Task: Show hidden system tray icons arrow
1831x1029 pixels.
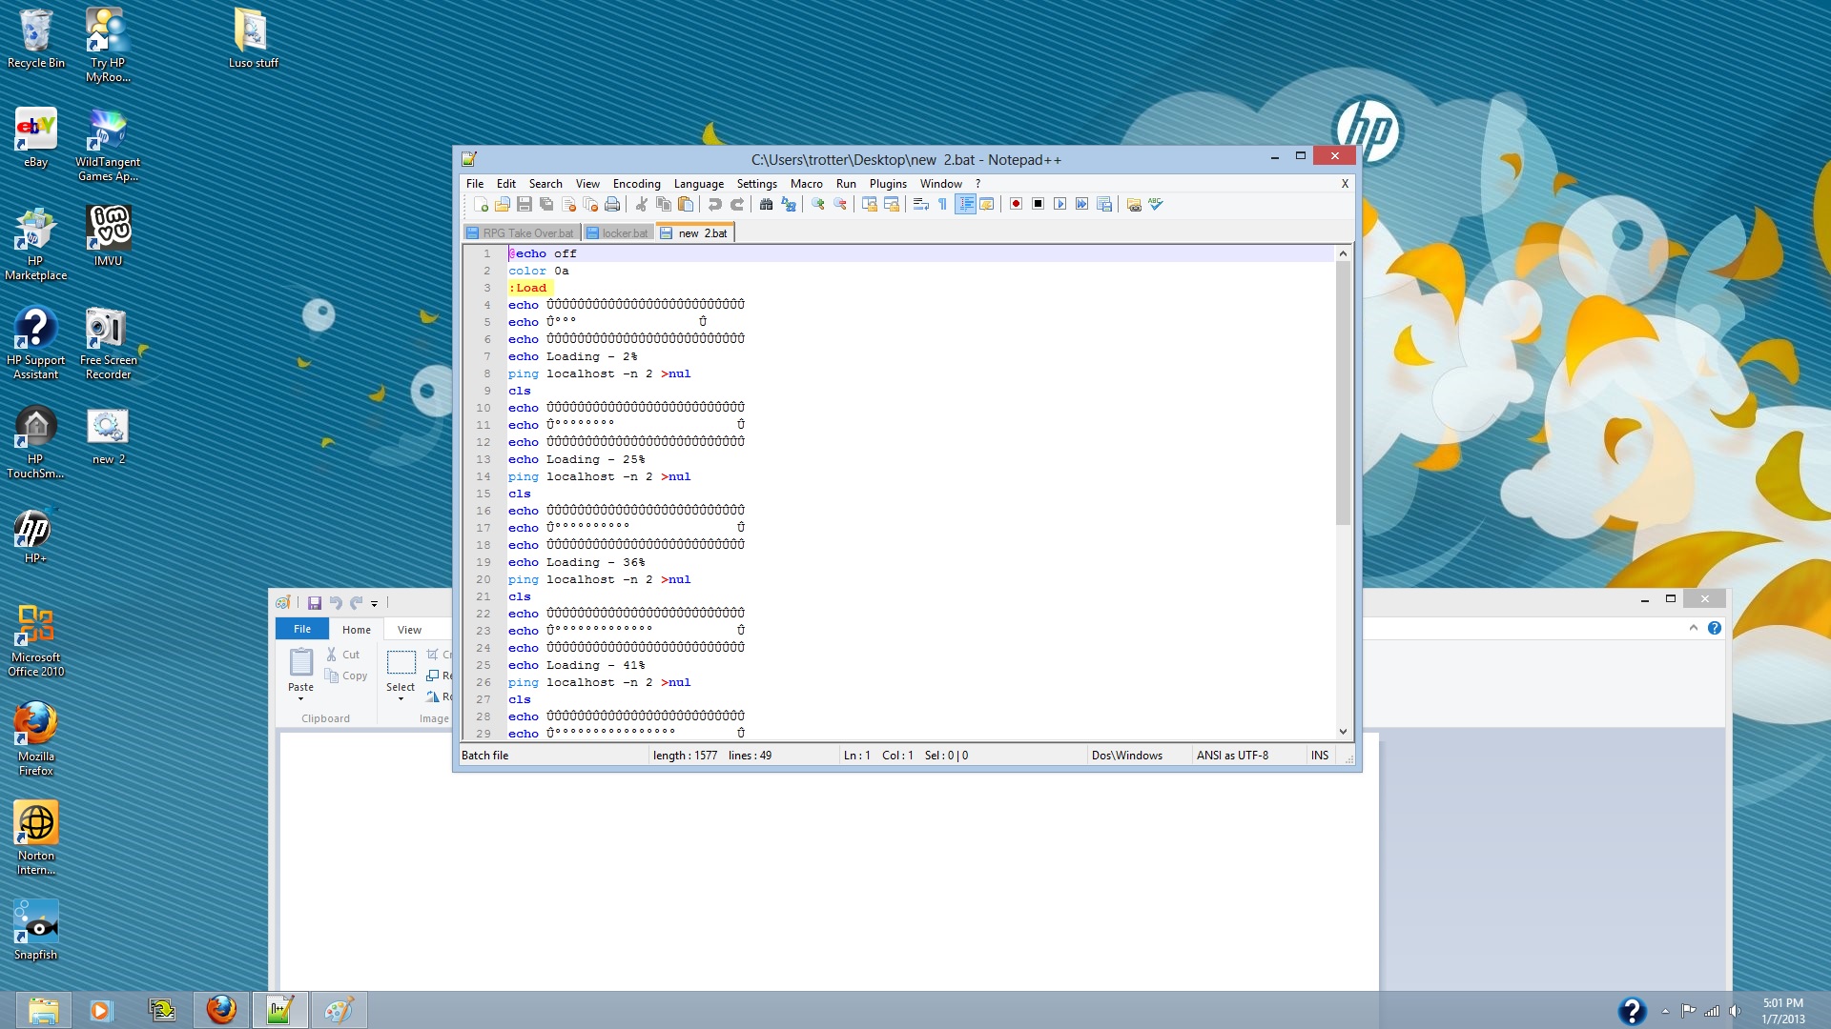Action: click(1665, 1011)
